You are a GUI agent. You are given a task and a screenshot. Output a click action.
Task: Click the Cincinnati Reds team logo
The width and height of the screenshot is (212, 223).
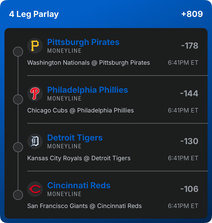pyautogui.click(x=35, y=189)
